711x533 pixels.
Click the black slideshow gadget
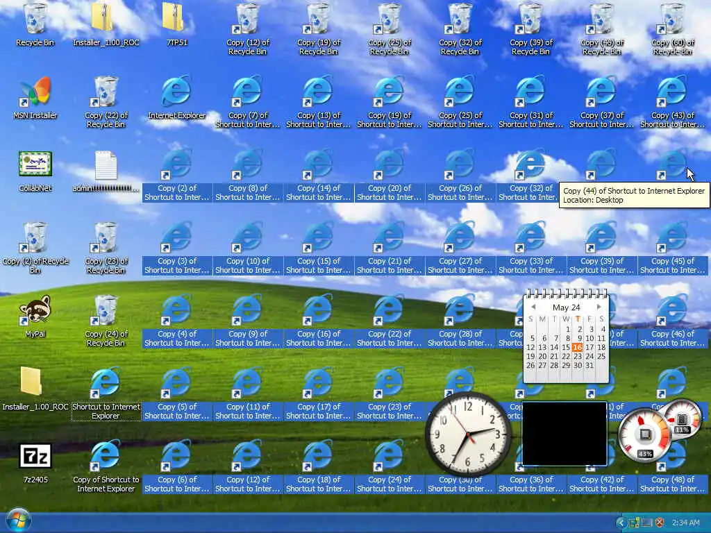coord(564,434)
